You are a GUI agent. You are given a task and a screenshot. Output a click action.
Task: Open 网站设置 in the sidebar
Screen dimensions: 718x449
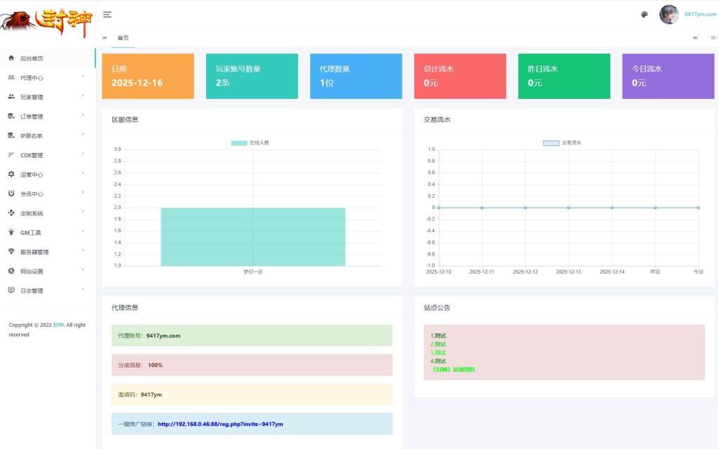(32, 272)
